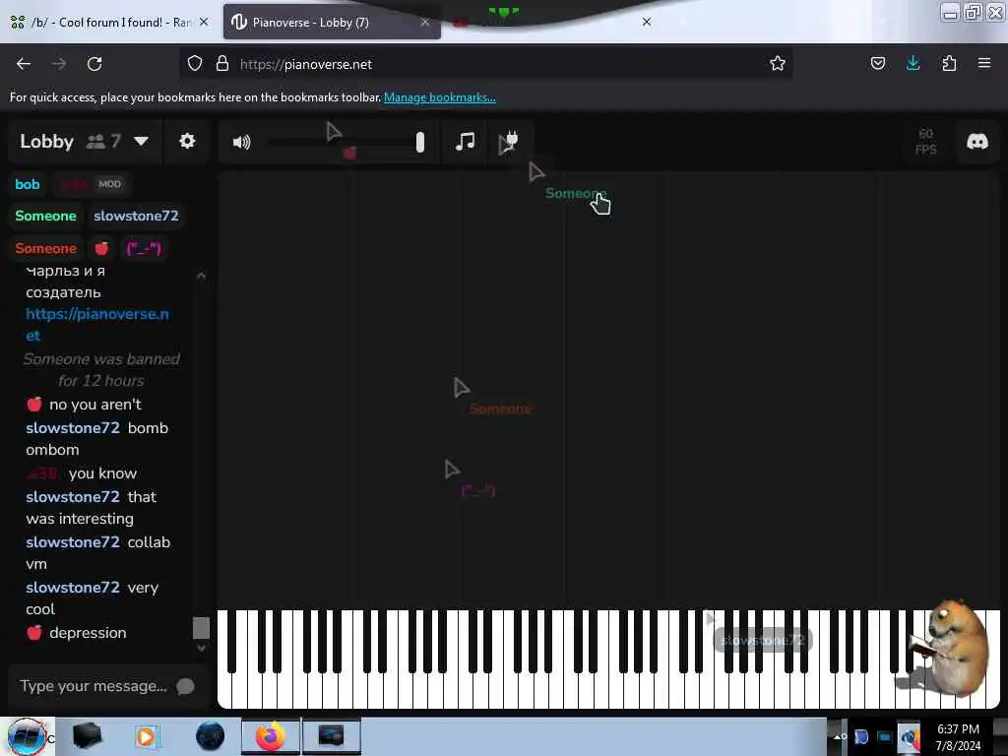Viewport: 1008px width, 756px height.
Task: Open the Firefox hamburger menu
Action: (984, 63)
